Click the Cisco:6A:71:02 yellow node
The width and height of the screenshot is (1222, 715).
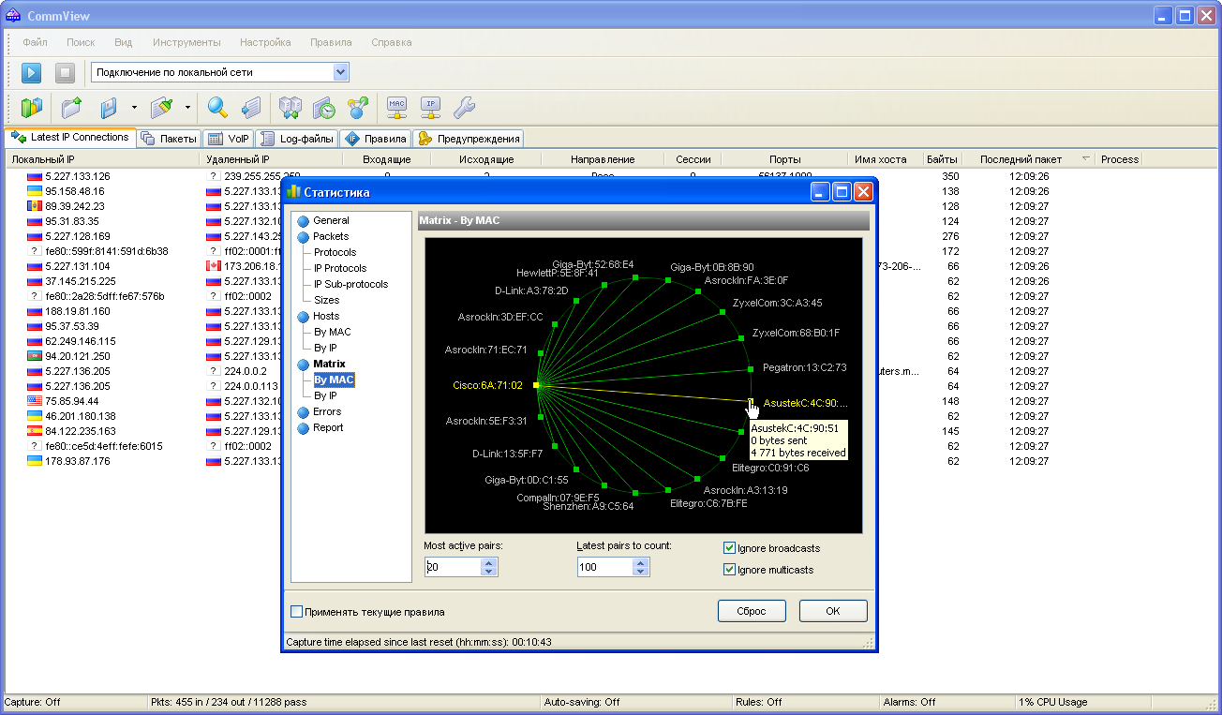(536, 385)
